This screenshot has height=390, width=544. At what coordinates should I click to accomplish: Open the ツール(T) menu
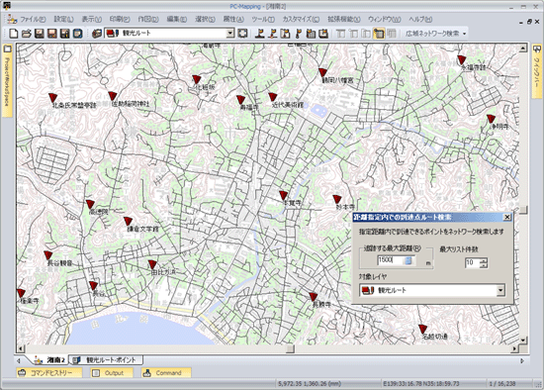click(x=263, y=19)
